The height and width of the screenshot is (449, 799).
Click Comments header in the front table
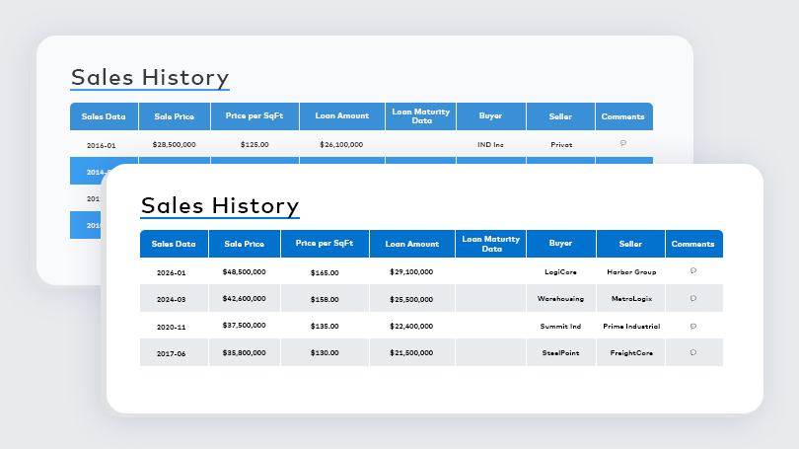click(693, 244)
